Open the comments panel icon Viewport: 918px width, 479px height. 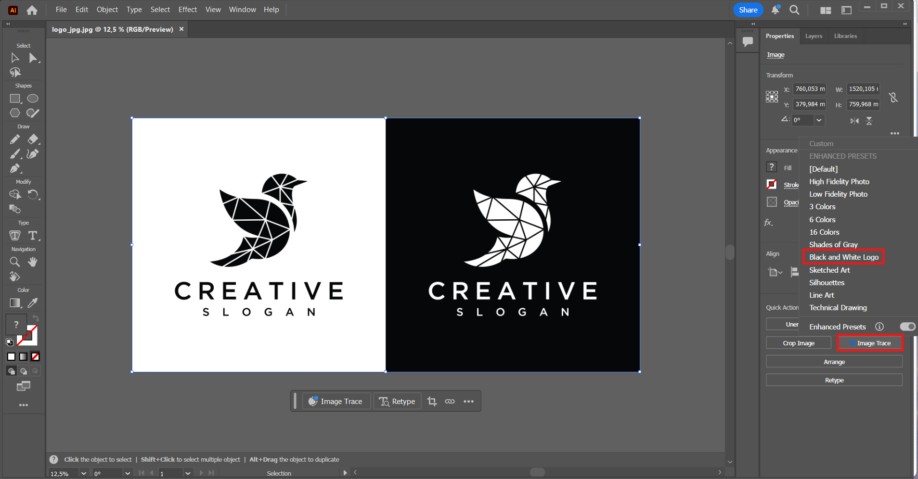click(748, 42)
